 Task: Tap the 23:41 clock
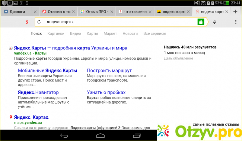tap(236, 3)
